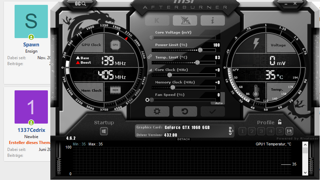
Task: Click the driver version 432.00 text
Action: [171, 135]
